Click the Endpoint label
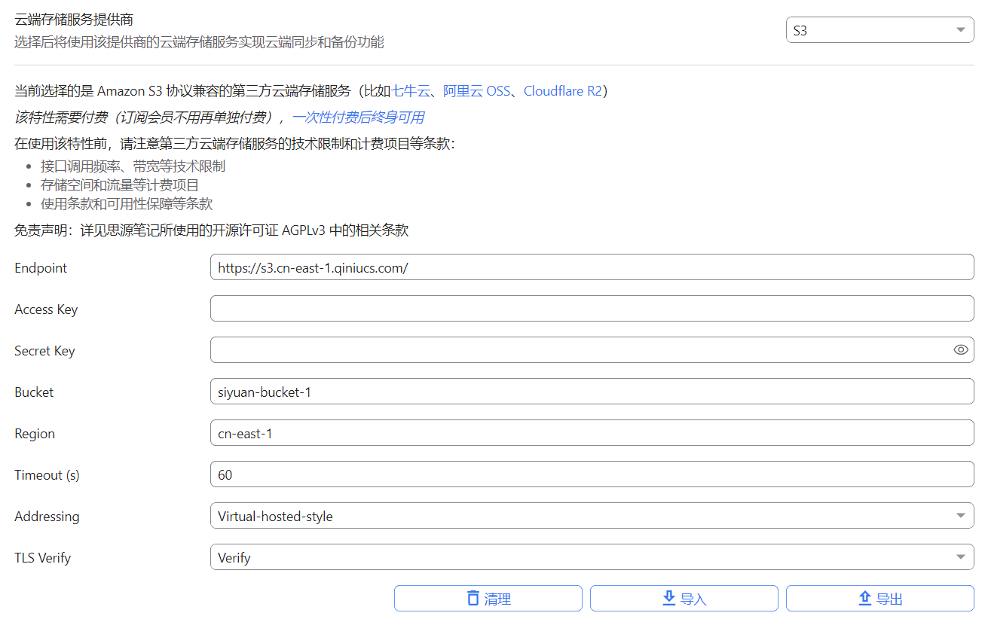The height and width of the screenshot is (619, 988). tap(41, 267)
